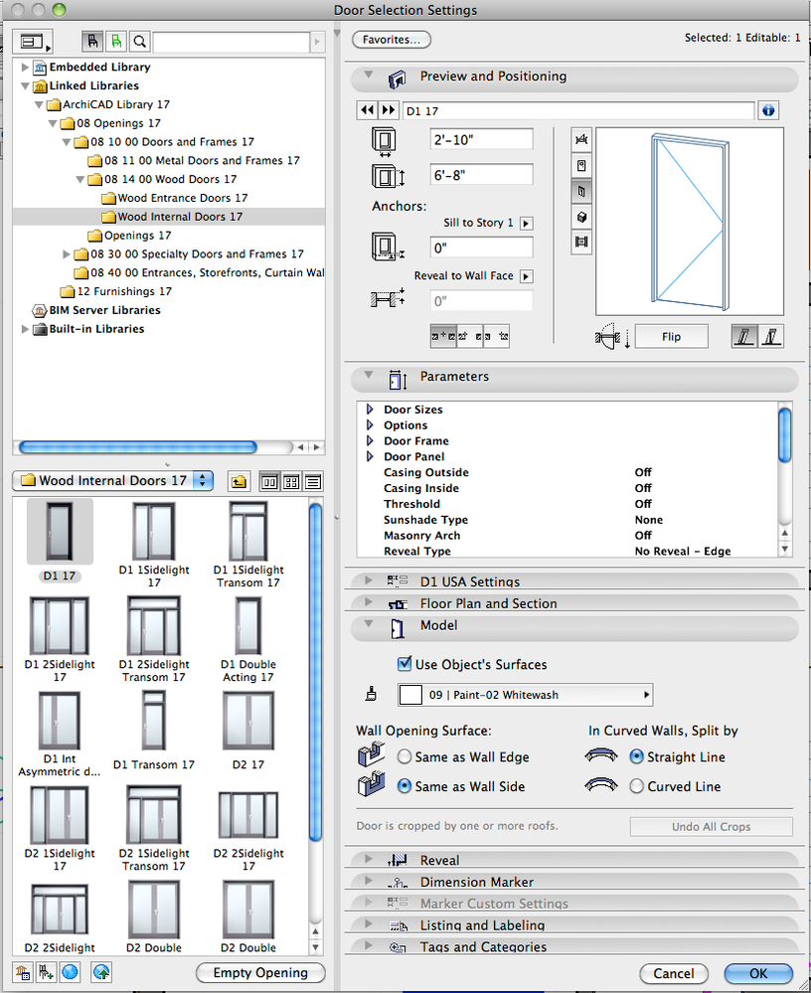Click the load other object icon
811x993 pixels.
pyautogui.click(x=47, y=971)
